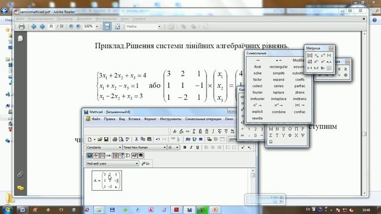
Task: Go to next page in Adobe Reader
Action: (x=42, y=26)
